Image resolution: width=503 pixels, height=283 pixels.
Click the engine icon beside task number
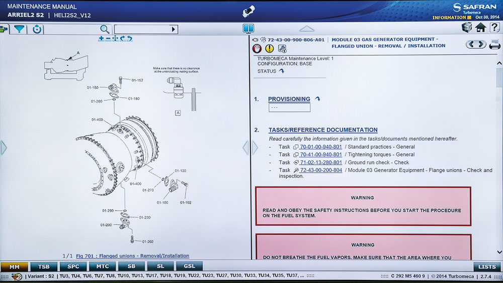click(x=256, y=40)
